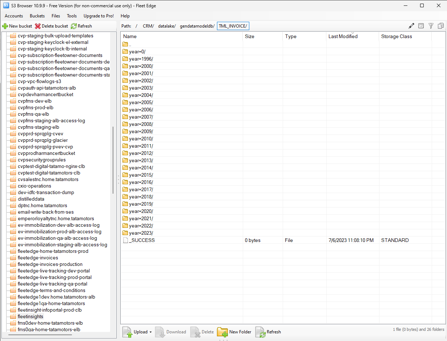Create a New Folder from bottom toolbar
The image size is (447, 341).
click(234, 332)
